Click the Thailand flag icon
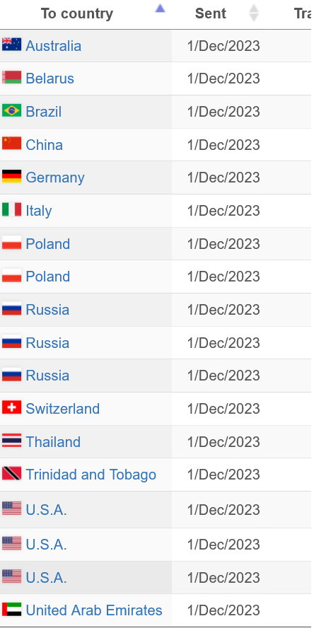The image size is (314, 633). click(12, 441)
